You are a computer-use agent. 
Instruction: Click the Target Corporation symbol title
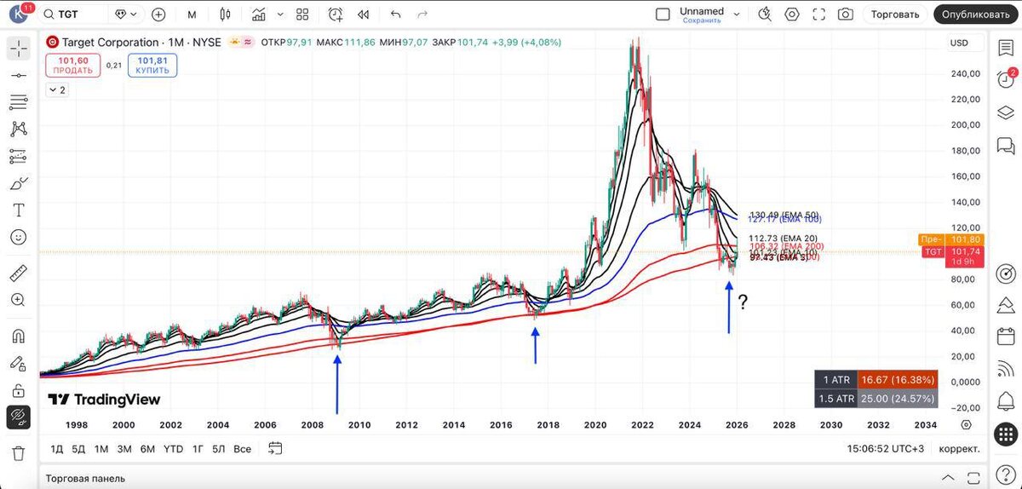tap(110, 43)
